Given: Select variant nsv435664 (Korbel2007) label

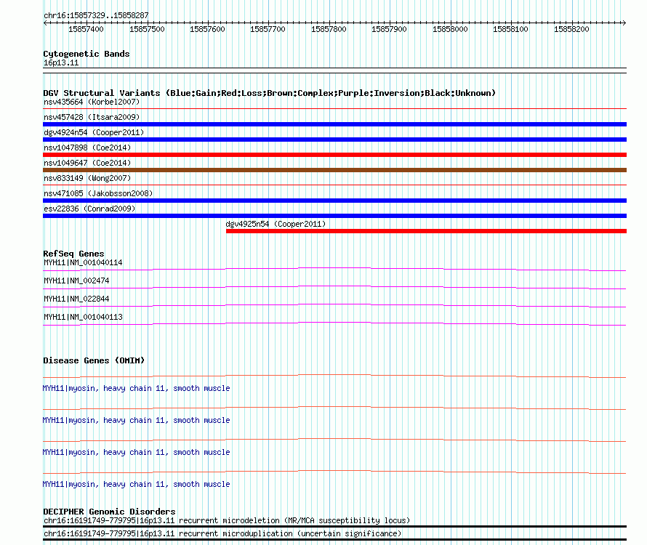Looking at the screenshot, I should (x=92, y=102).
